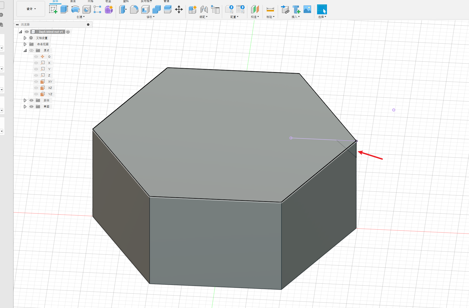This screenshot has height=308, width=469.
Task: Toggle eye icon for XY plane
Action: (36, 82)
